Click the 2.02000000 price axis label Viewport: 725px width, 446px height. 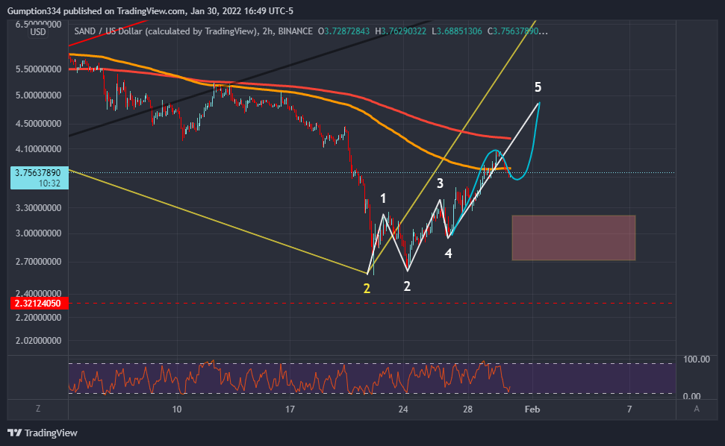[38, 340]
